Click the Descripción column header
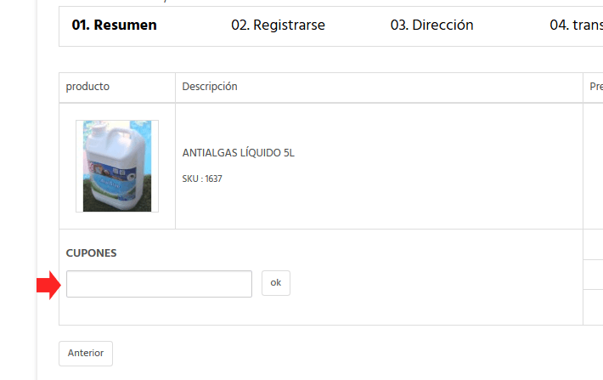 tap(210, 87)
